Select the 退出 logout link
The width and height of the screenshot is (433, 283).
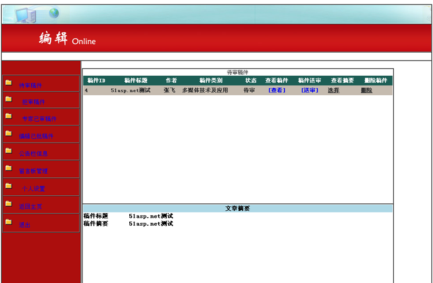click(25, 225)
